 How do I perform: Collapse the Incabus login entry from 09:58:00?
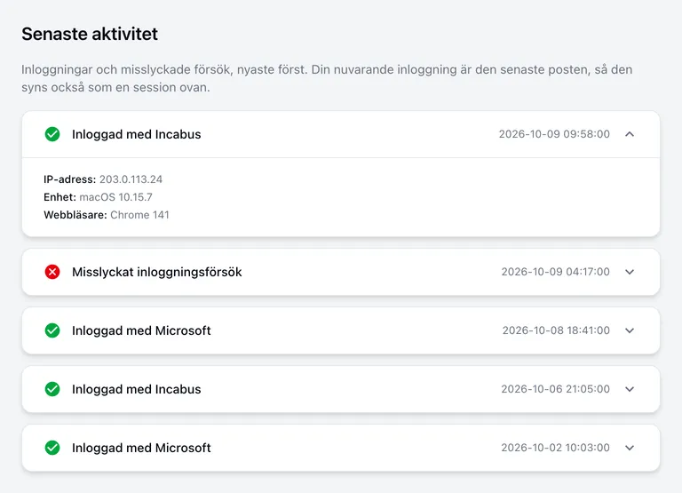[x=630, y=134]
